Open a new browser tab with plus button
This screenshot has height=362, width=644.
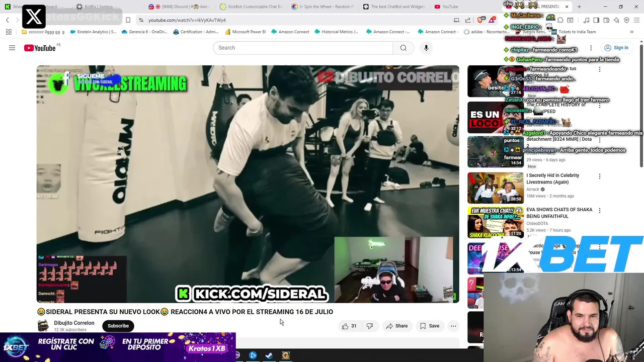pyautogui.click(x=579, y=7)
